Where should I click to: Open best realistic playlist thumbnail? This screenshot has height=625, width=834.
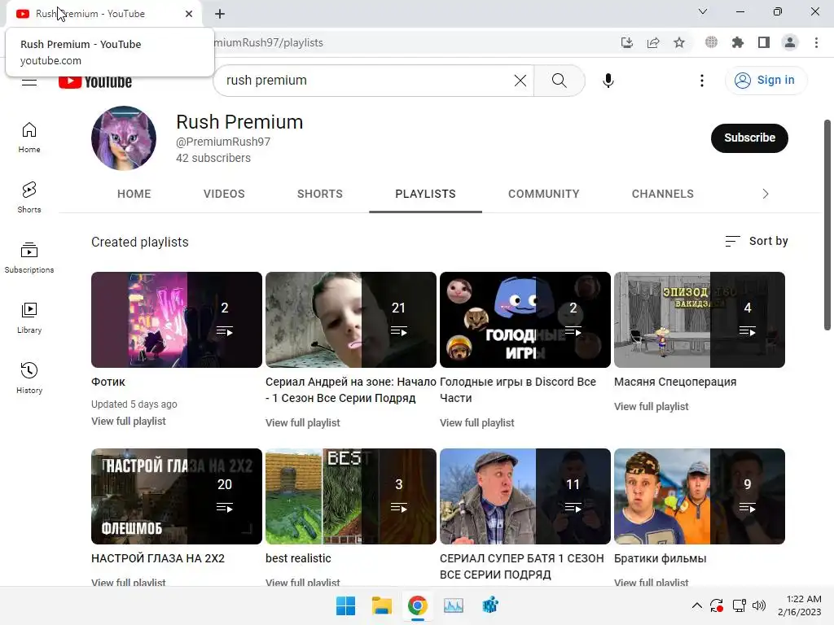click(x=351, y=496)
